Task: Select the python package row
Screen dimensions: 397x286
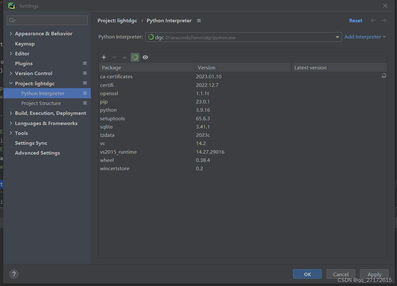Action: 243,110
